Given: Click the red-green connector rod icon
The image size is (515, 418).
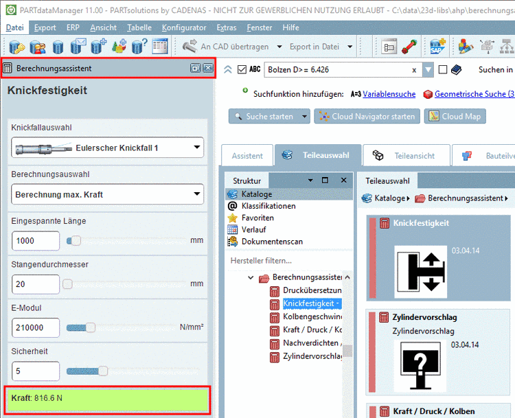Looking at the screenshot, I should 409,47.
